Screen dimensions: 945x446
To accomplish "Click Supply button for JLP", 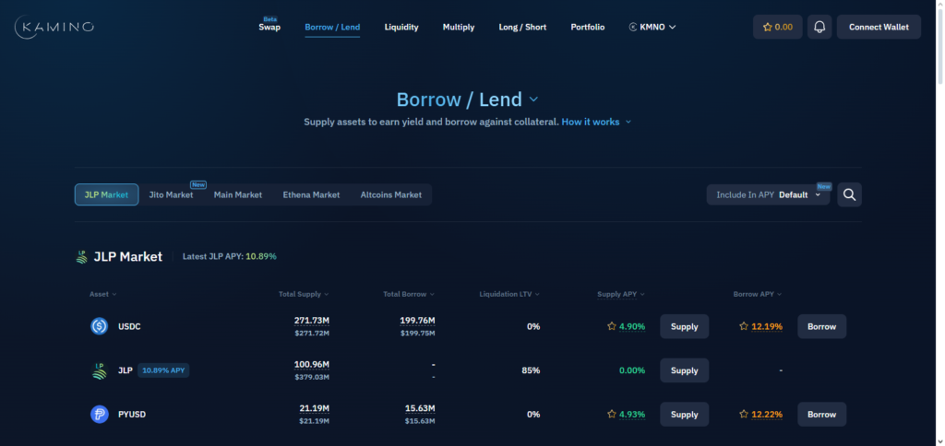I will 684,370.
